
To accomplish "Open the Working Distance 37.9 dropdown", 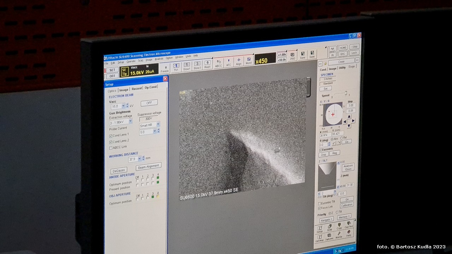I will (x=139, y=159).
